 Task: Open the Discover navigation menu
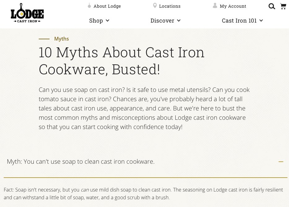[x=162, y=20]
